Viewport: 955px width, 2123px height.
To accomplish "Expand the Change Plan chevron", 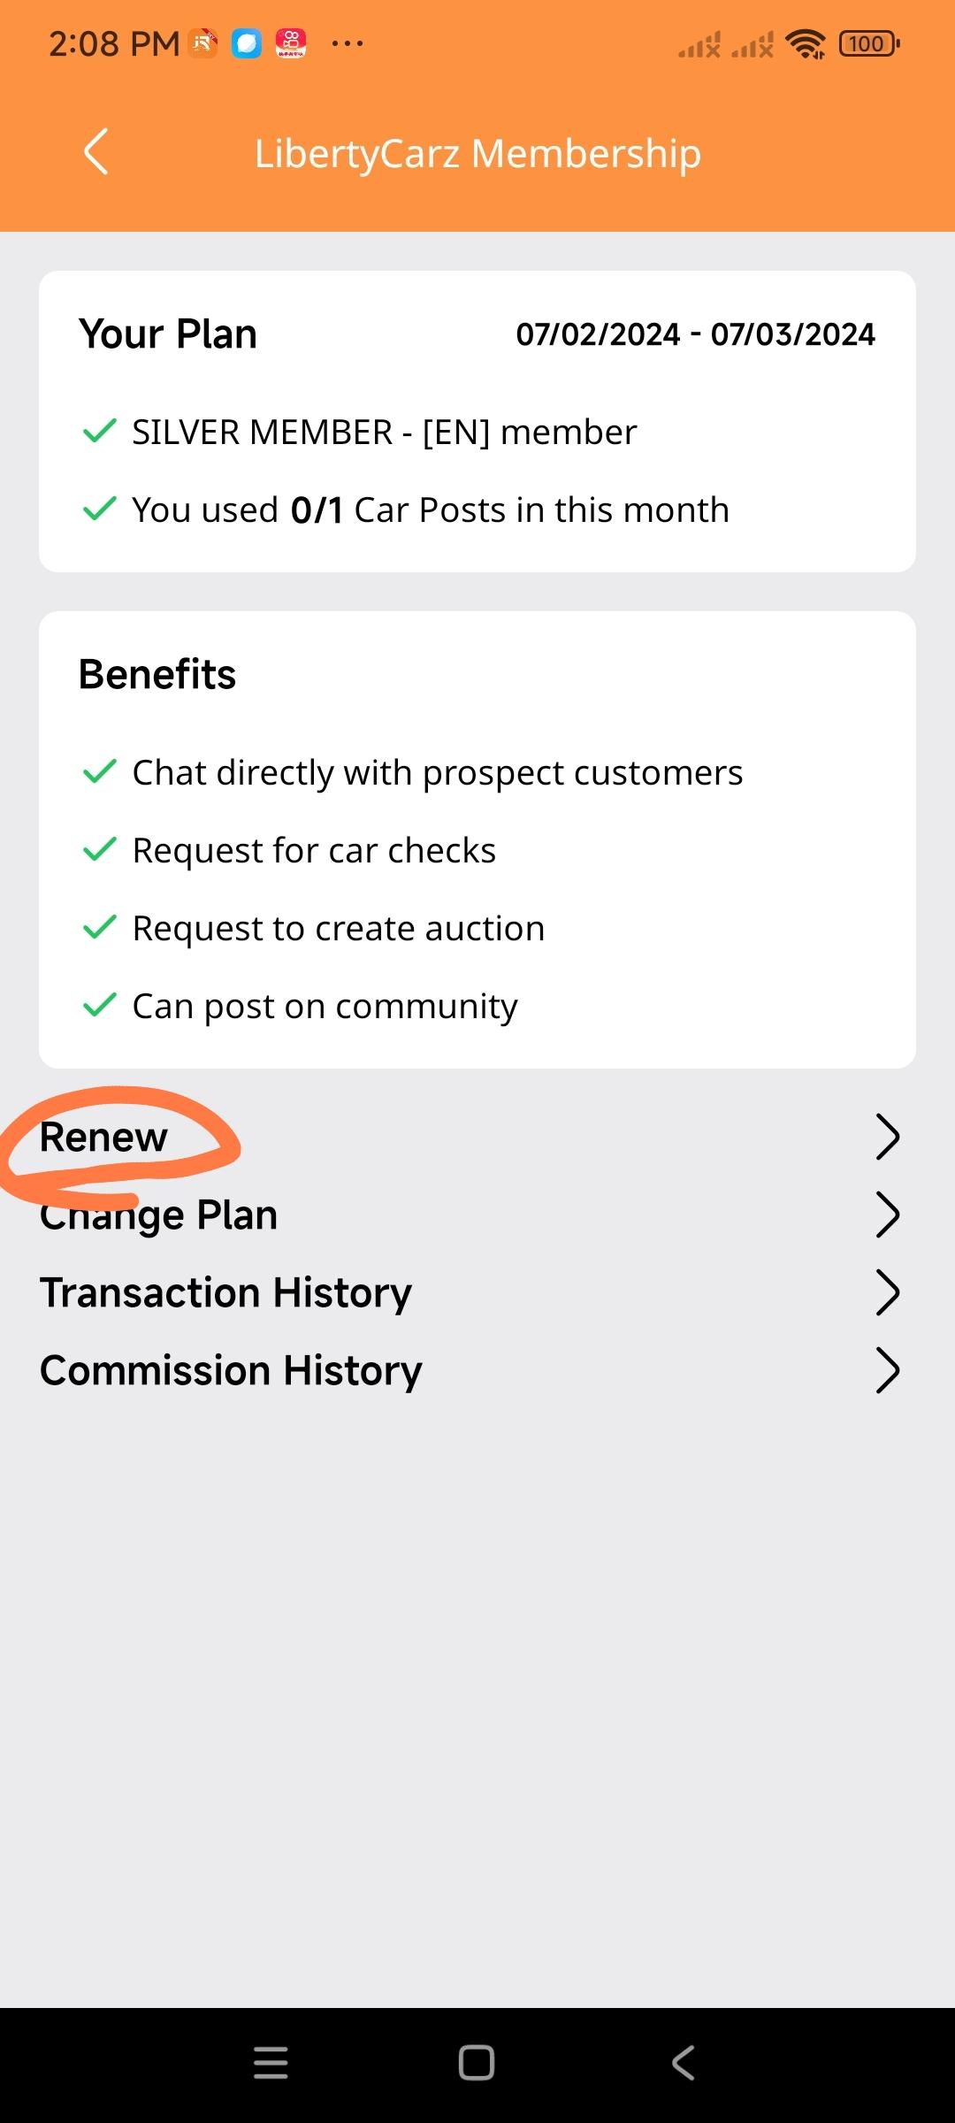I will coord(887,1215).
